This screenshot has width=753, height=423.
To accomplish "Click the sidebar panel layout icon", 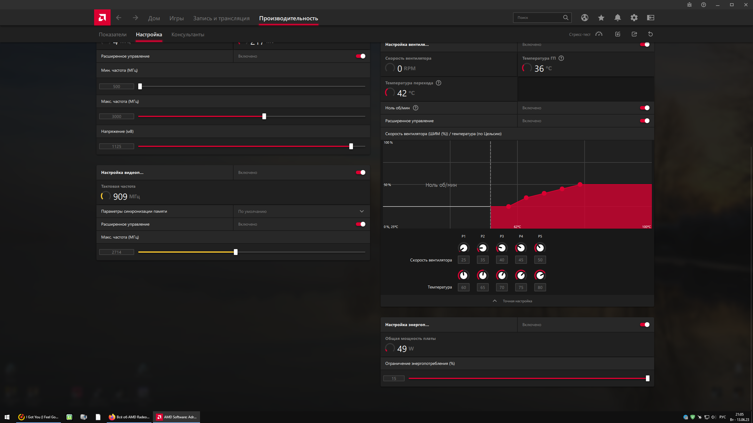I will click(650, 18).
